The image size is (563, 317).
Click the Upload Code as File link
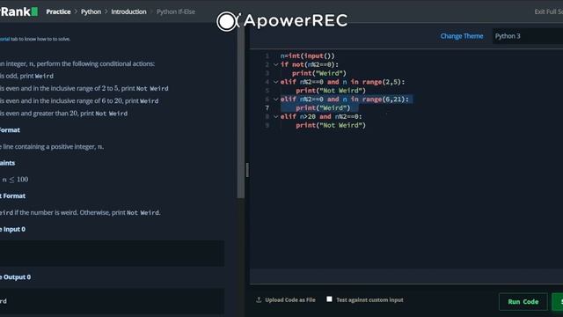[x=290, y=299]
